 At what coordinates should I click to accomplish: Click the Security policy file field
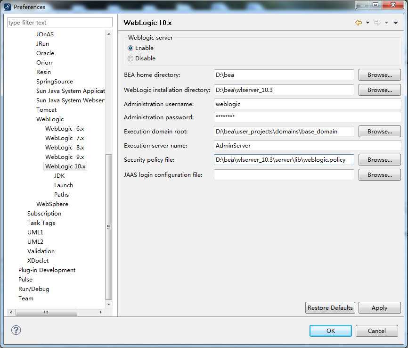point(284,160)
